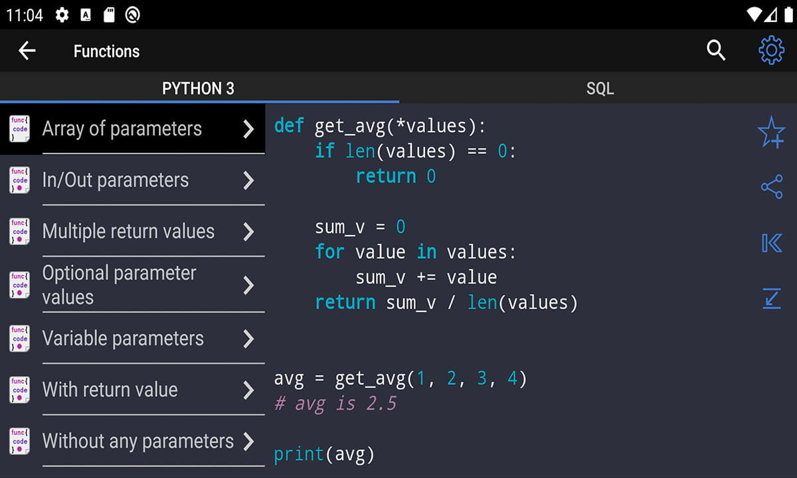This screenshot has height=478, width=797.
Task: Click 'return sum_v / len(values)' line
Action: 446,303
